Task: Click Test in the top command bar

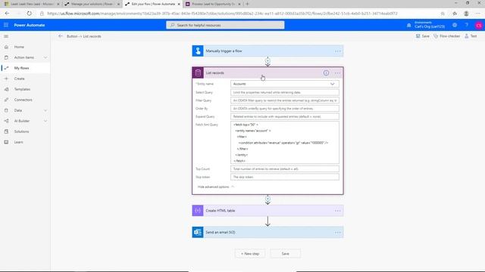Action: pyautogui.click(x=471, y=36)
